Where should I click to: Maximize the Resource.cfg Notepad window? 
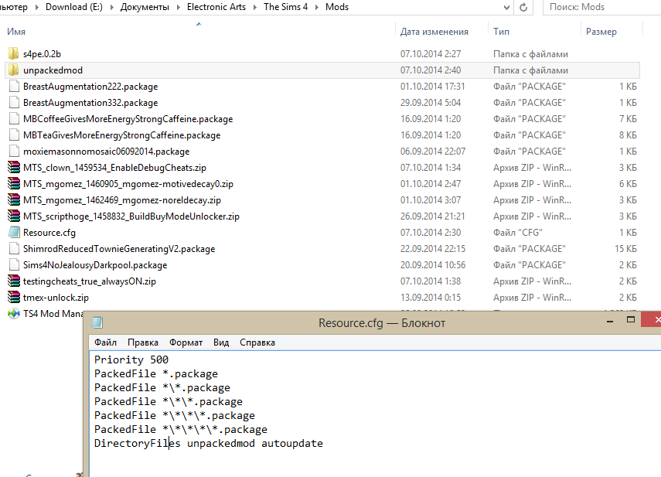click(631, 320)
